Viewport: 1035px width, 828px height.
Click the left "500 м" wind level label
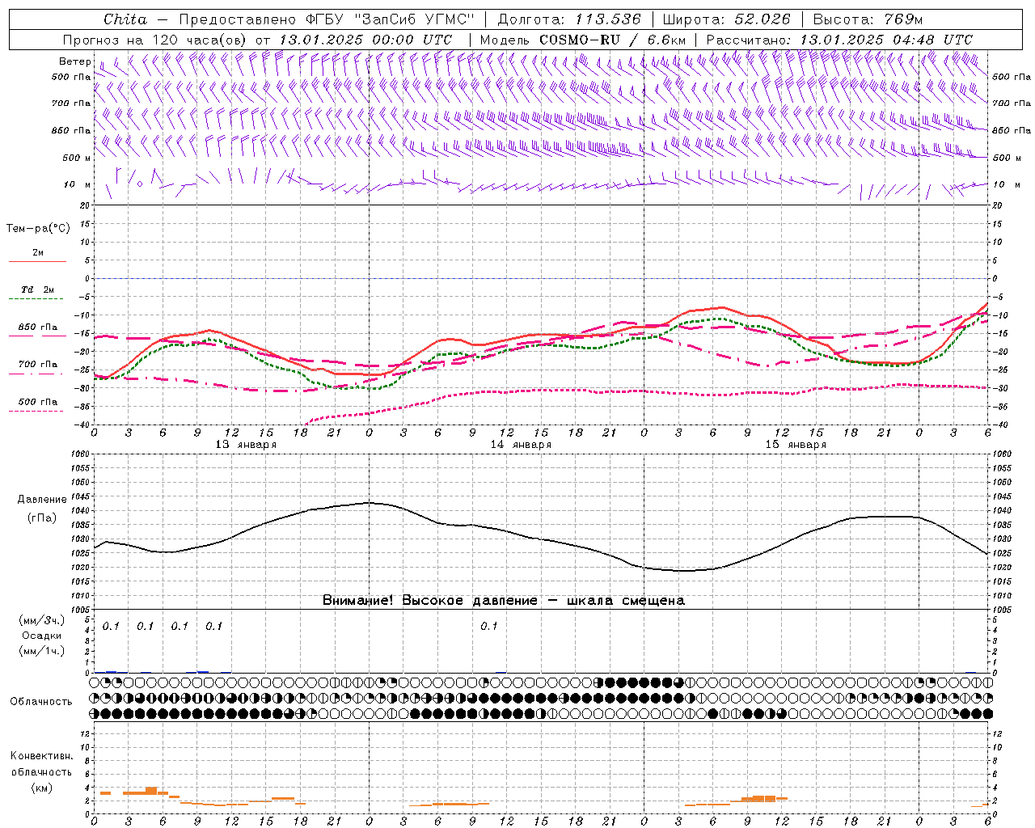[x=77, y=158]
